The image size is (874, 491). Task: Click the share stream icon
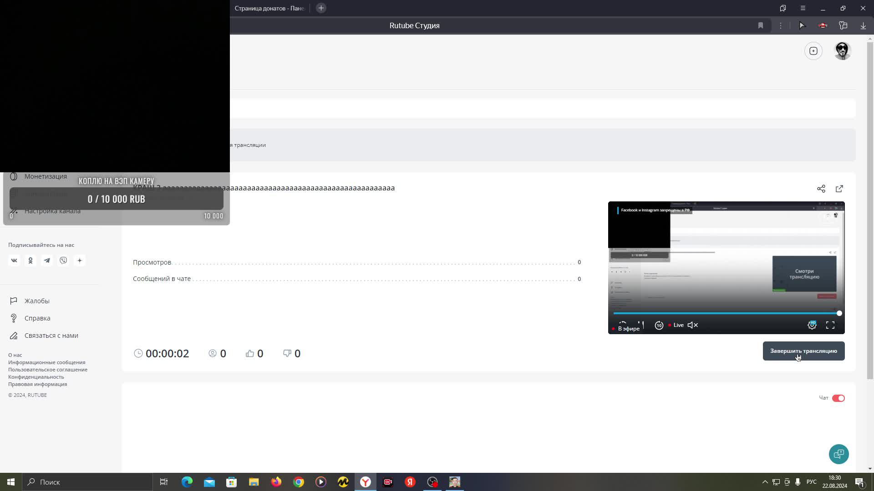click(821, 189)
